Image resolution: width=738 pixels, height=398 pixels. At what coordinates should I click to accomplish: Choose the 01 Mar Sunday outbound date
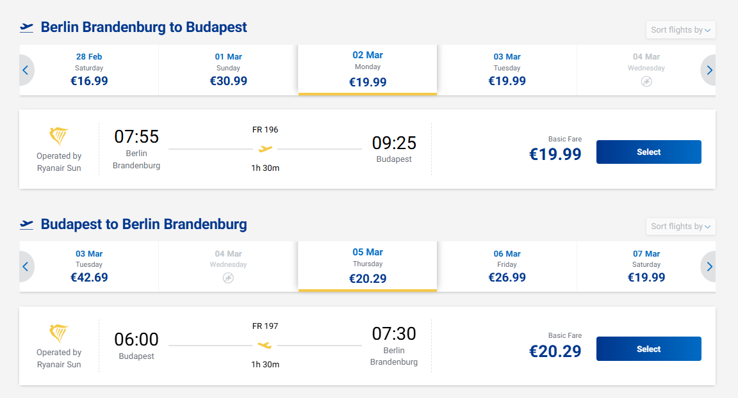[228, 70]
